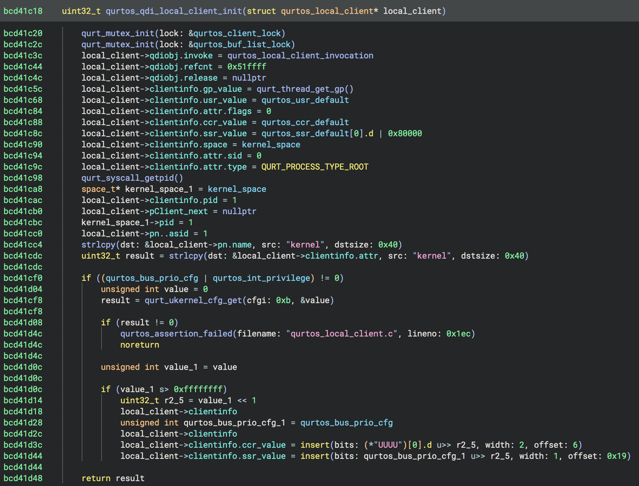
Task: Click the noreturn keyword
Action: 140,345
